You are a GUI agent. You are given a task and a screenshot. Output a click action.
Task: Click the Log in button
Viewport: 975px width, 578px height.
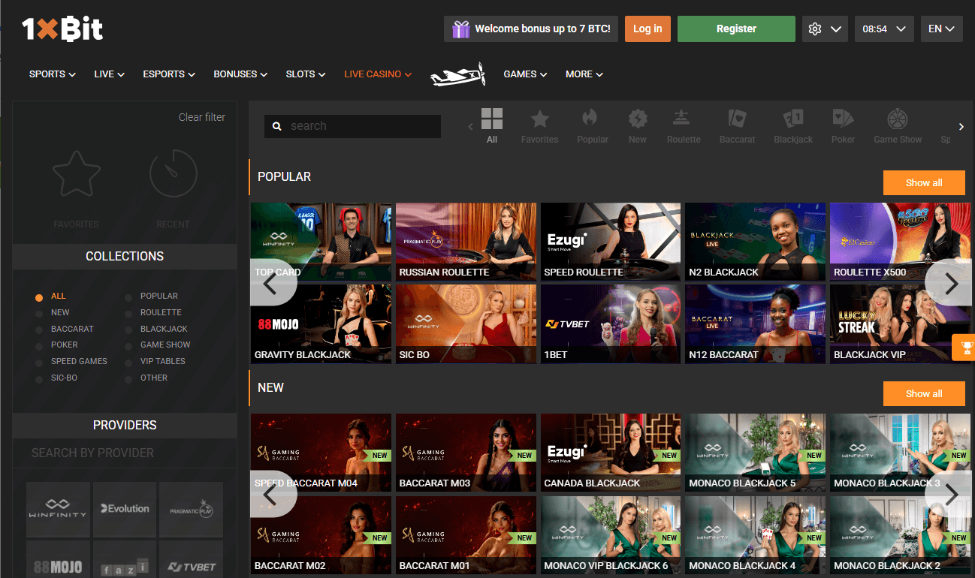click(x=647, y=29)
